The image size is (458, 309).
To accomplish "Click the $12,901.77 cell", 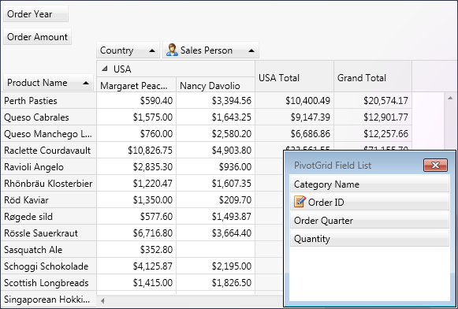I will (x=373, y=117).
